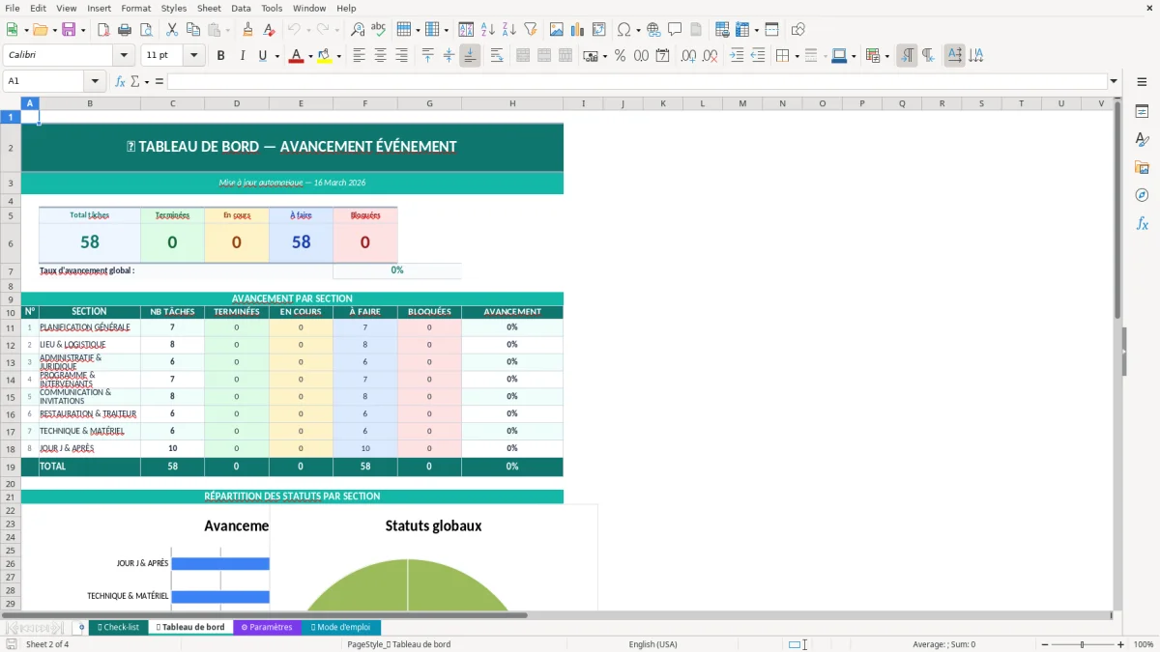Toggle Align Left

[x=359, y=56]
